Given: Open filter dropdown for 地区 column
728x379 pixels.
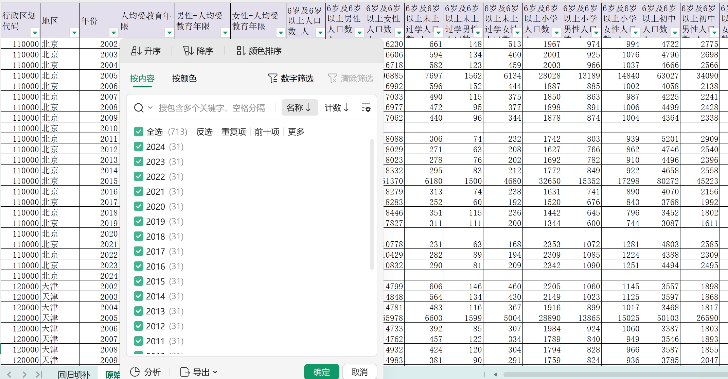Looking at the screenshot, I should 74,33.
